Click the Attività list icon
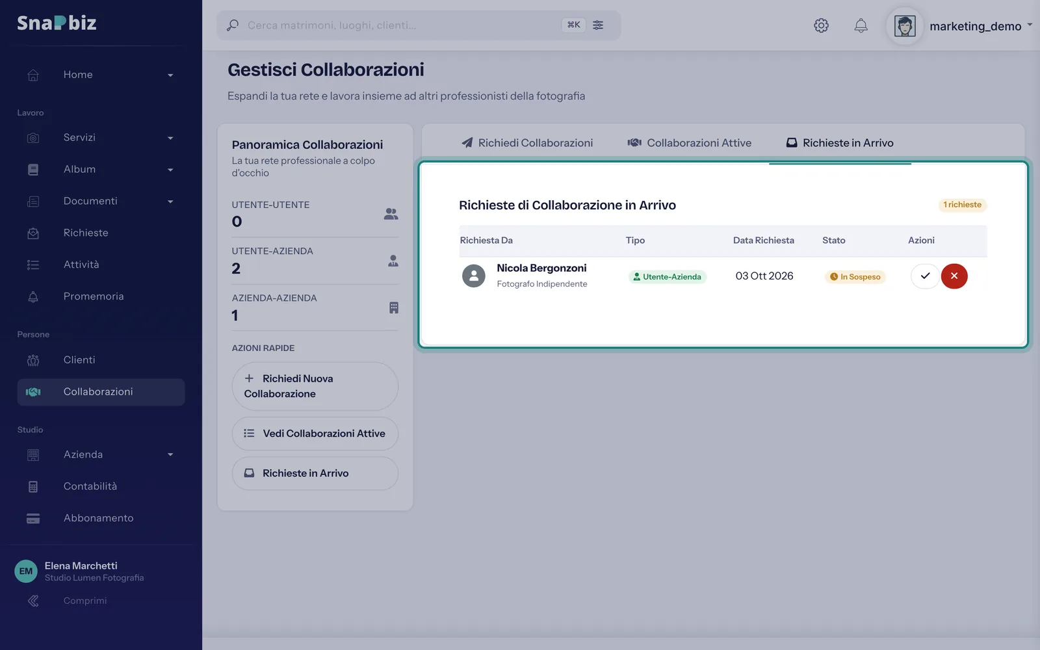 tap(33, 265)
